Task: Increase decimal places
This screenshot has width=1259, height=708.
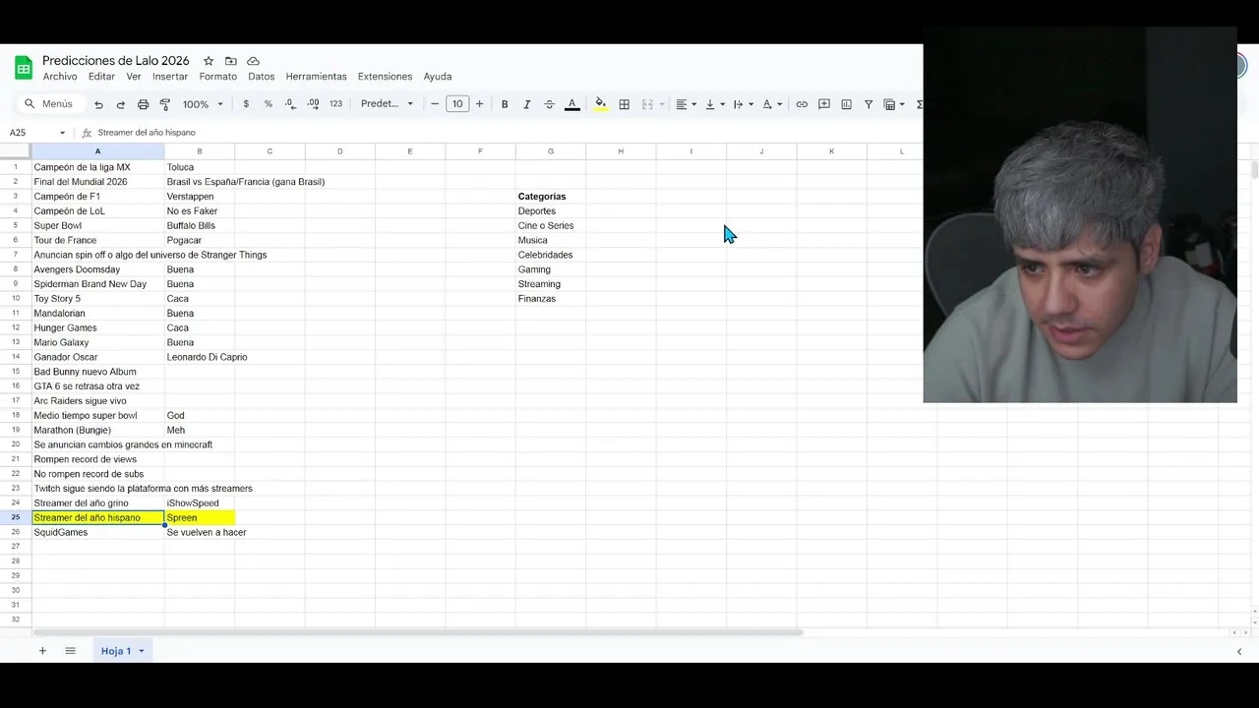Action: 313,104
